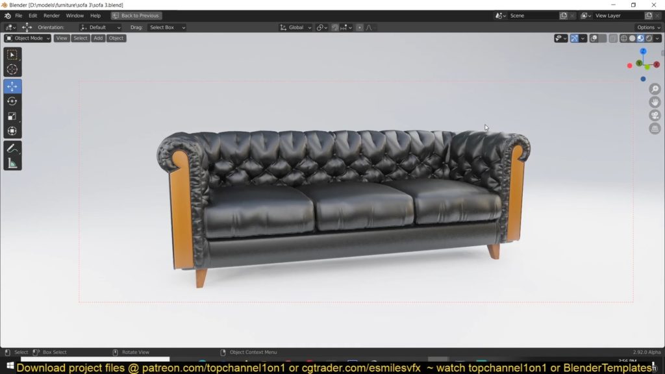Open the Add menu in viewport header
This screenshot has height=374, width=665.
[98, 38]
